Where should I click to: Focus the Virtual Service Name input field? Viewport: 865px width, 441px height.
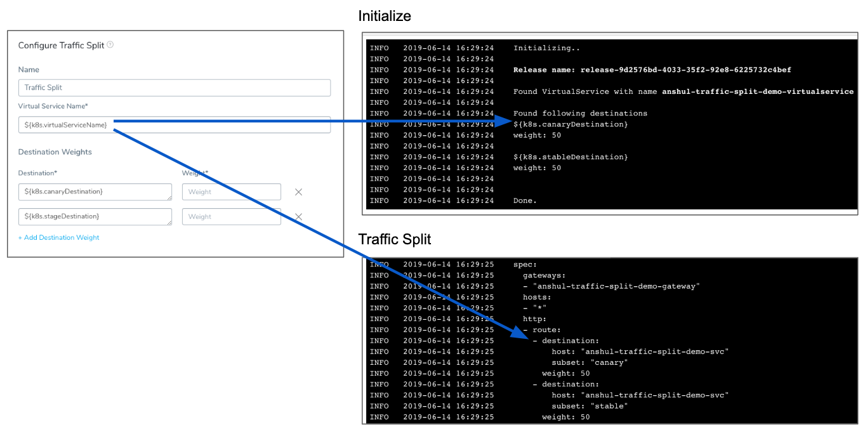[175, 124]
